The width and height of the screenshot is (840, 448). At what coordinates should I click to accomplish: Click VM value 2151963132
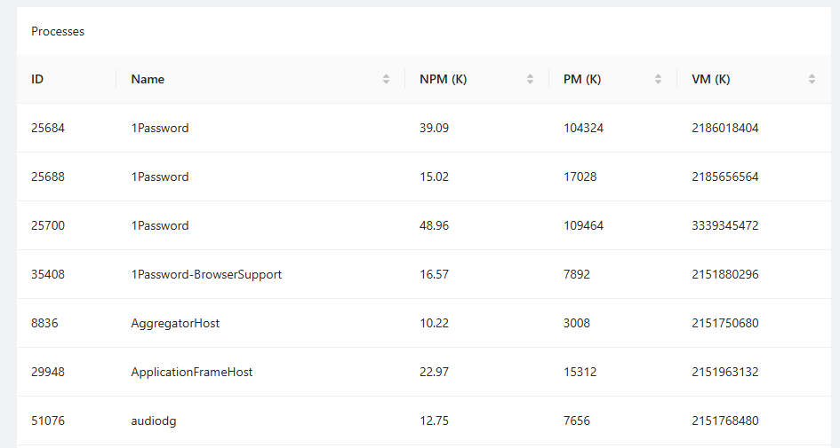pos(724,372)
